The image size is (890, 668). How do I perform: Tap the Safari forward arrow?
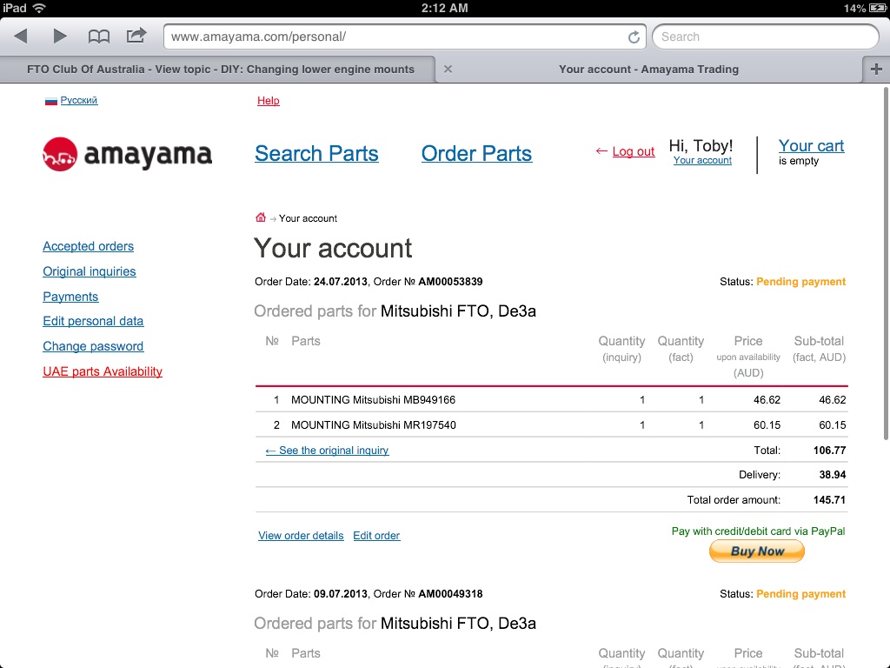(60, 37)
